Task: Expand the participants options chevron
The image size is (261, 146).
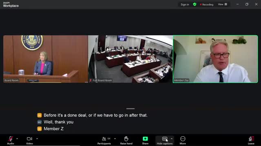Action: pos(115,139)
